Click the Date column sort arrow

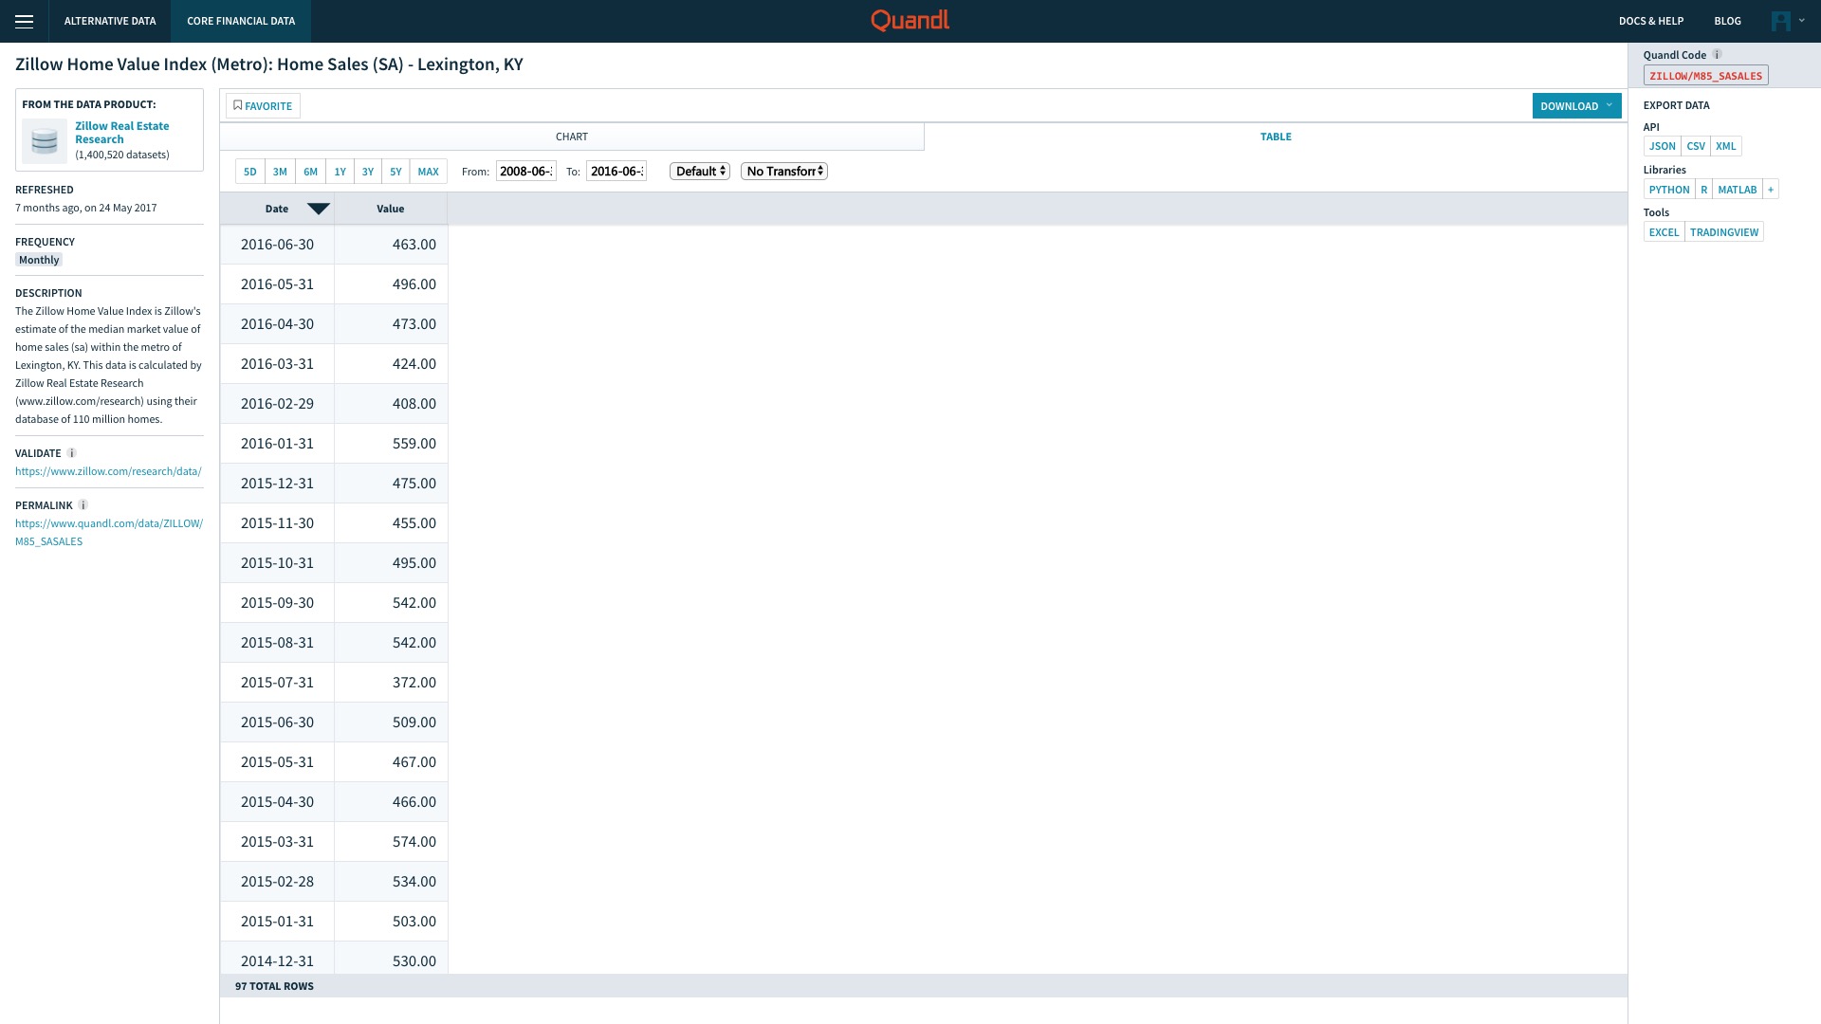[318, 209]
